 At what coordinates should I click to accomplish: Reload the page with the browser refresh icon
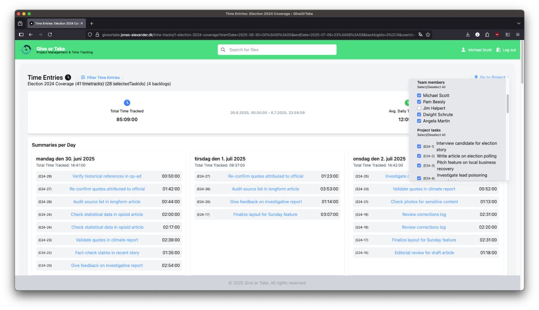coord(50,35)
